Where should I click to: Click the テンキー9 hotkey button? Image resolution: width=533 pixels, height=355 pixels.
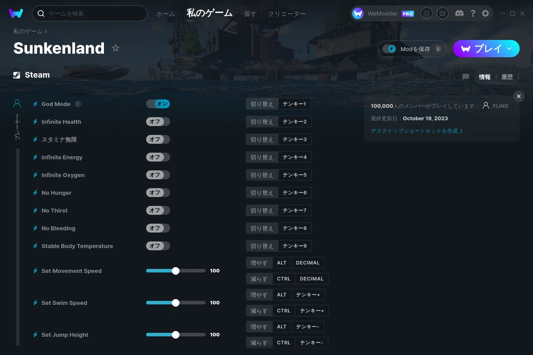tap(294, 246)
